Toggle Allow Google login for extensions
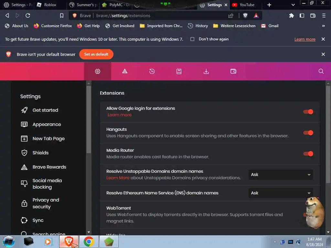This screenshot has width=331, height=248. 308,112
